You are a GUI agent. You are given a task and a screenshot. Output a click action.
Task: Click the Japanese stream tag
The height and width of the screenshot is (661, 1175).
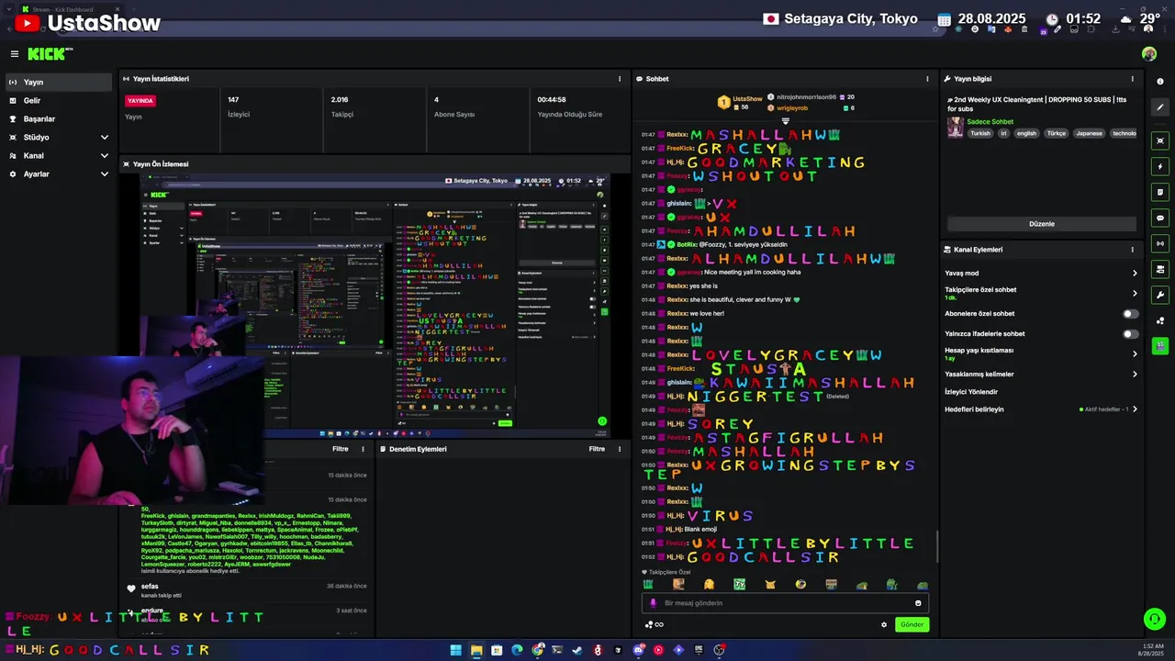[1090, 133]
